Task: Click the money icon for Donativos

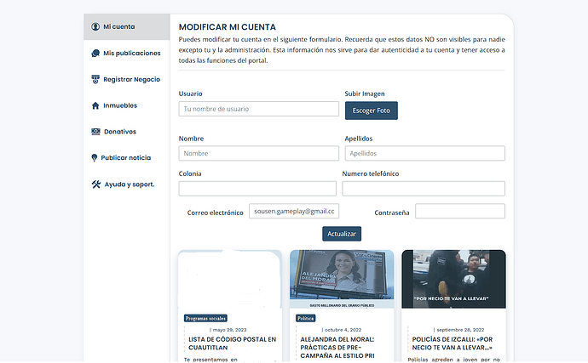Action: point(95,132)
